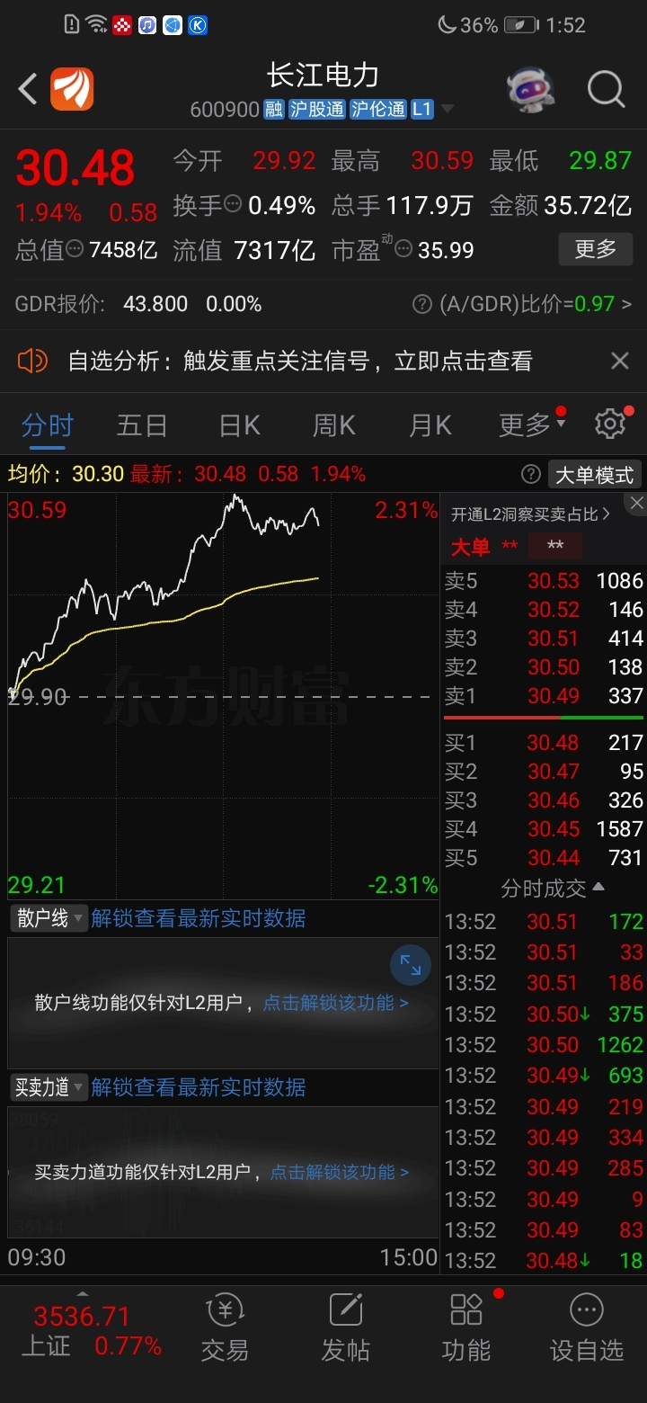Tap the Wi-Fi status icon
The image size is (647, 1403).
(97, 25)
